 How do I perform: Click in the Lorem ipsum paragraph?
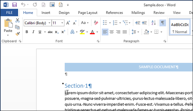click(129, 101)
